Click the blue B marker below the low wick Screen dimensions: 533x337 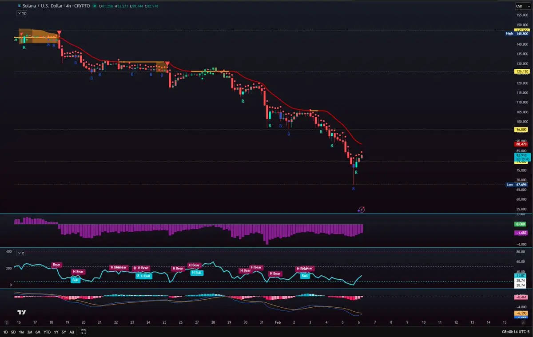coord(354,189)
